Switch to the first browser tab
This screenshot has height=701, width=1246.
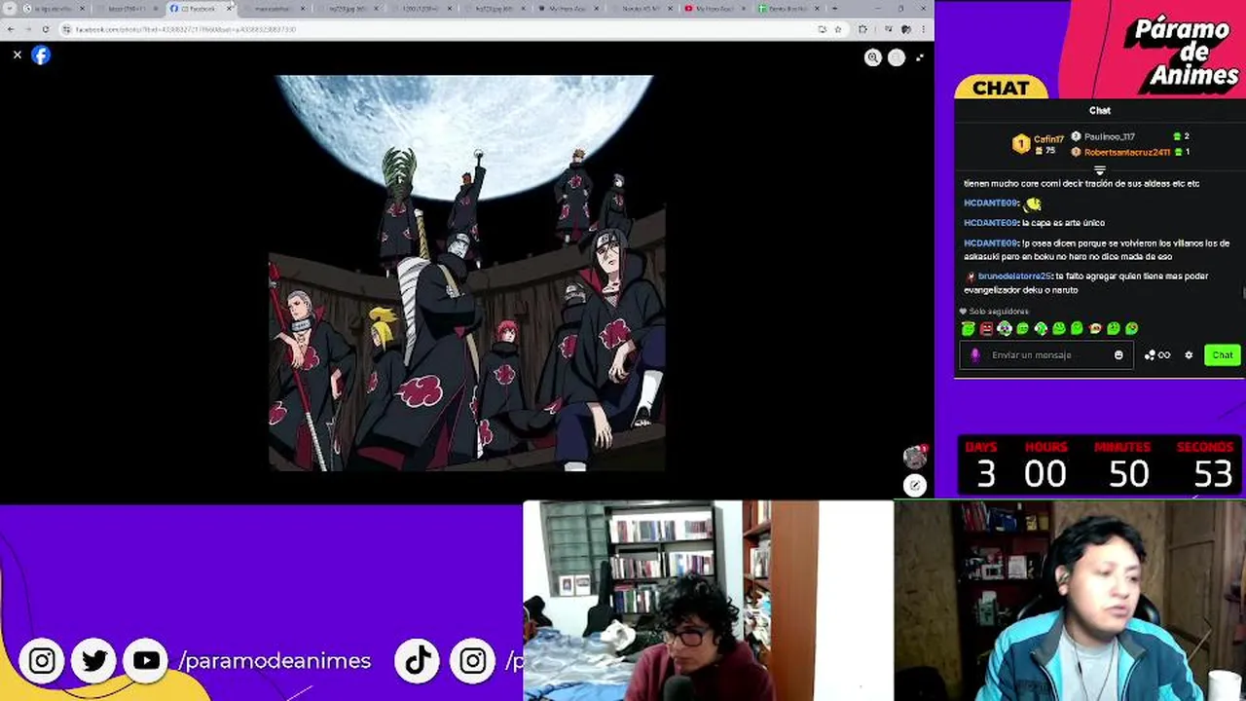coord(54,9)
